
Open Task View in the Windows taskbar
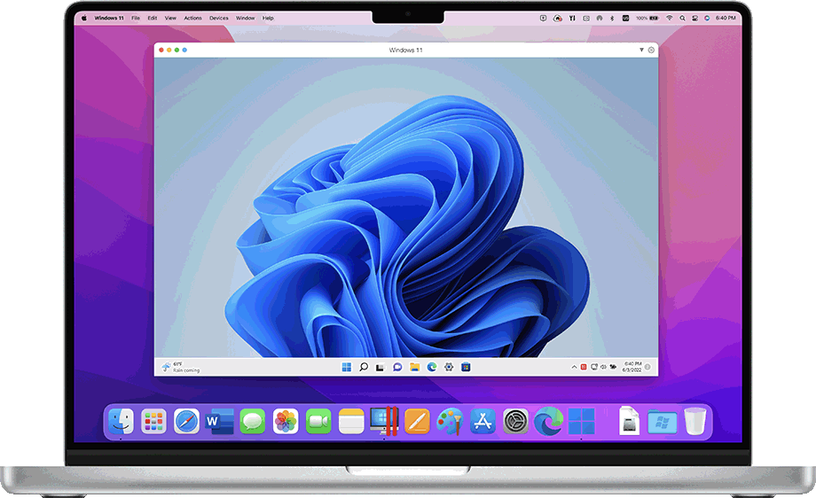pos(381,367)
